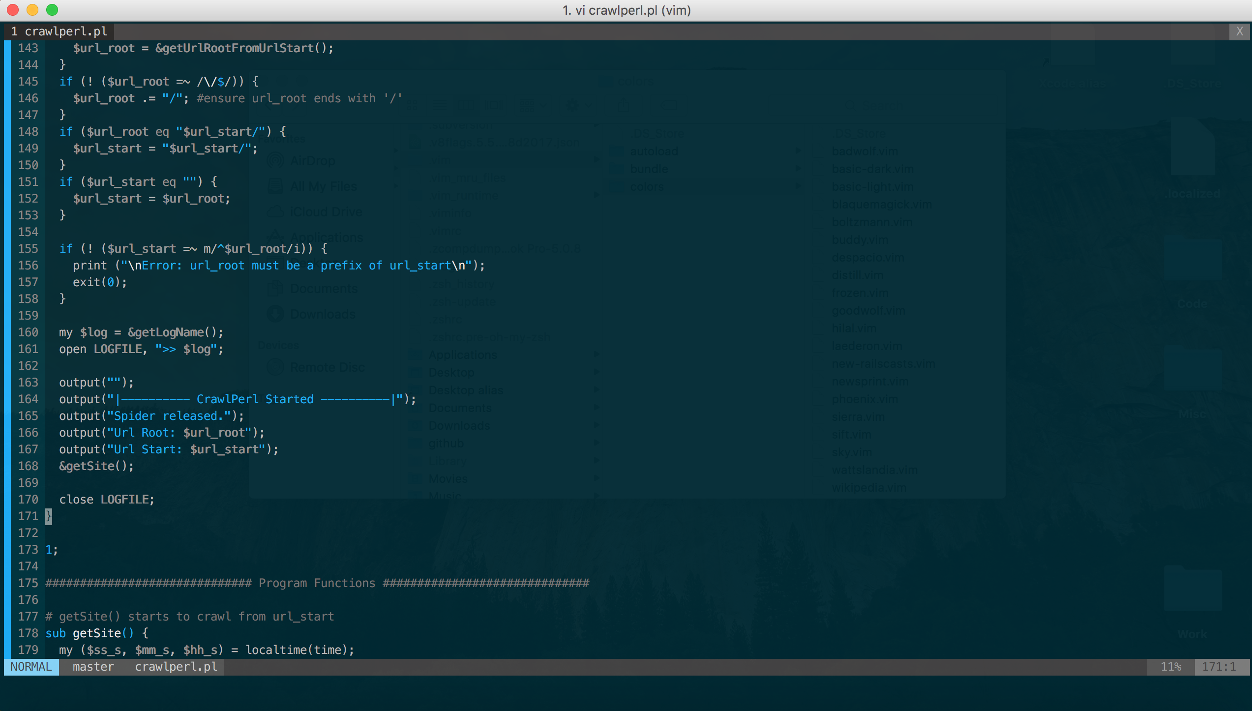Screen dimensions: 1252x711
Task: Place cursor on the exit(0); statement
Action: 100,282
